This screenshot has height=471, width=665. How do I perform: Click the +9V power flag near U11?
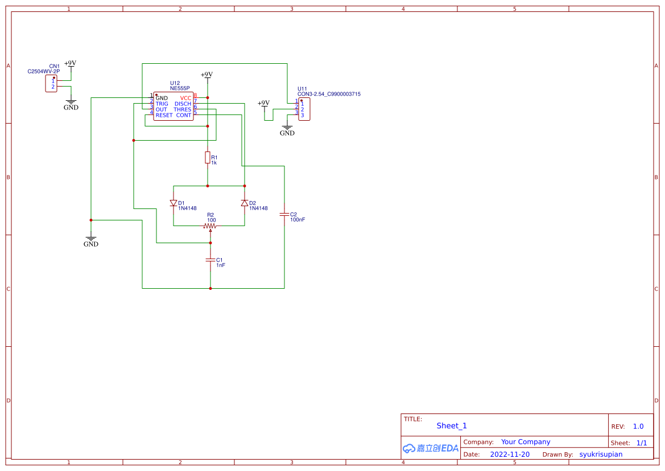[263, 105]
